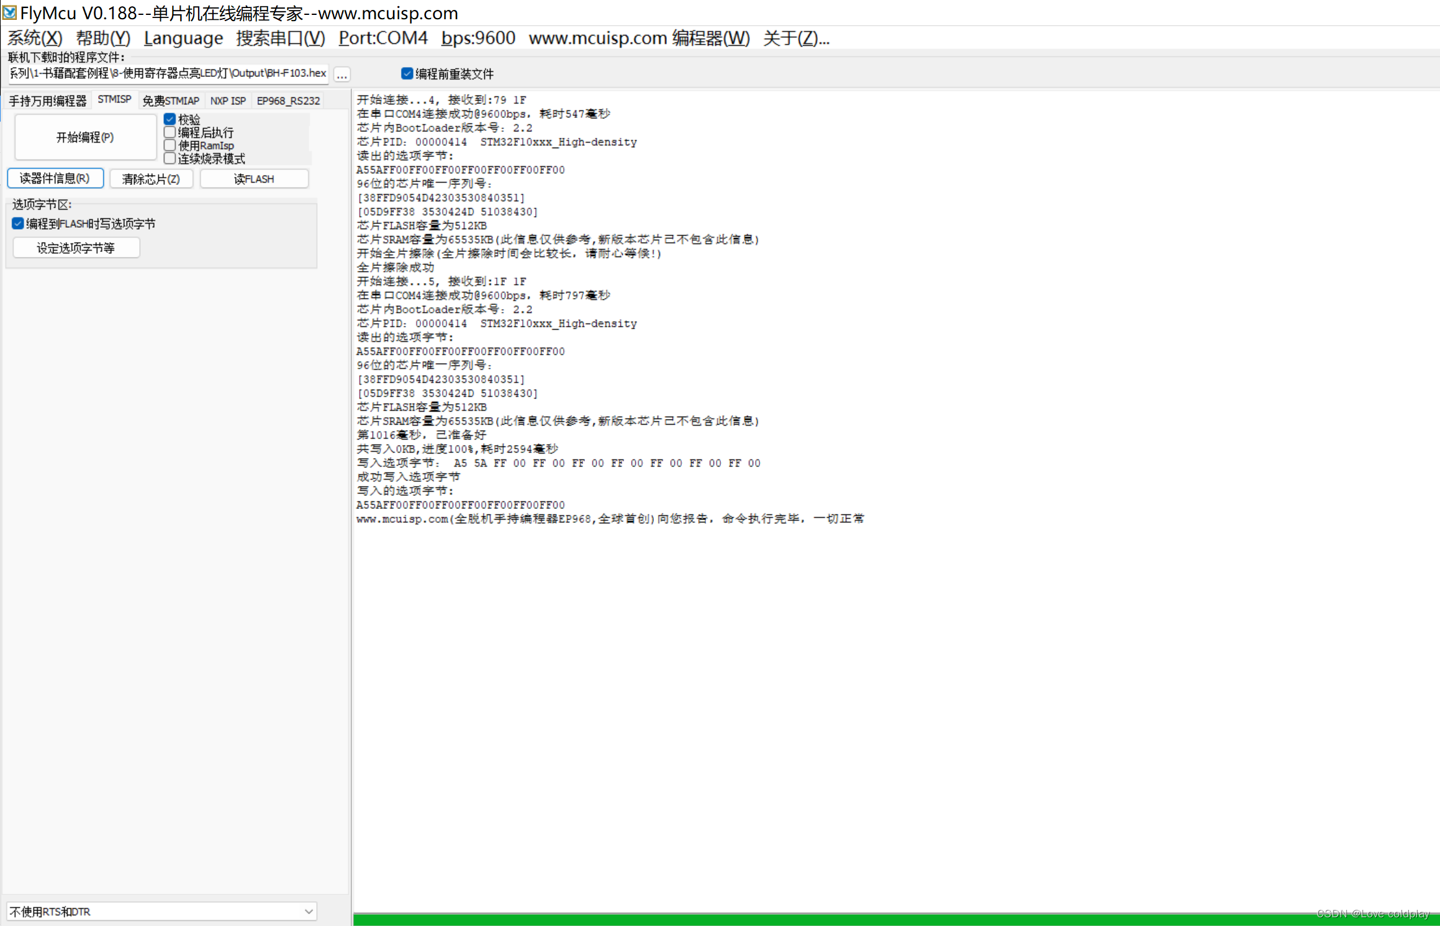Viewport: 1440px width, 926px height.
Task: Enable 连续烧录模式 checkbox
Action: tap(204, 159)
